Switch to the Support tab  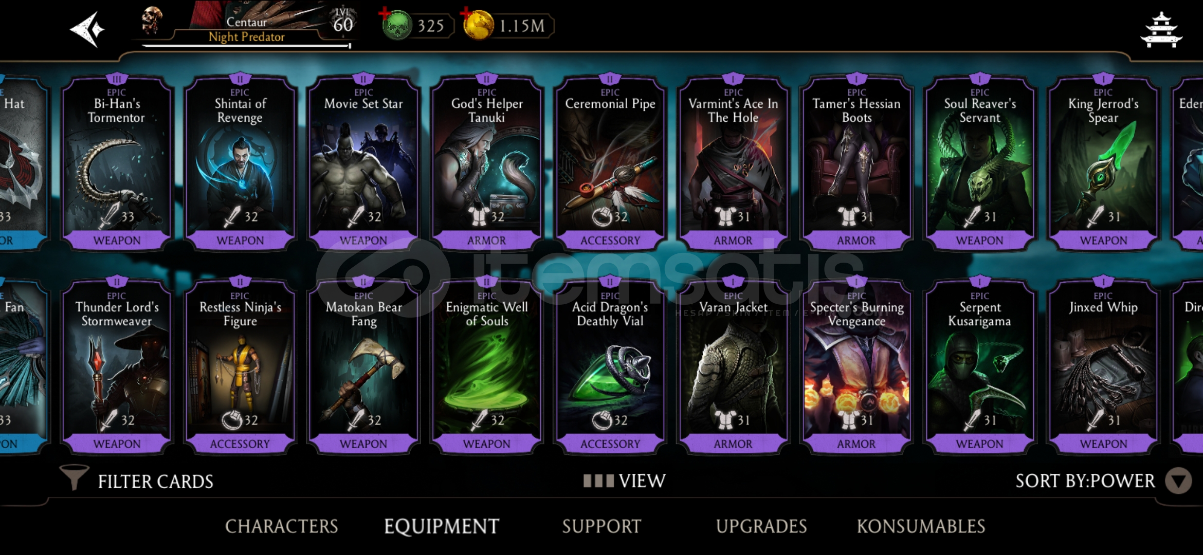point(601,526)
